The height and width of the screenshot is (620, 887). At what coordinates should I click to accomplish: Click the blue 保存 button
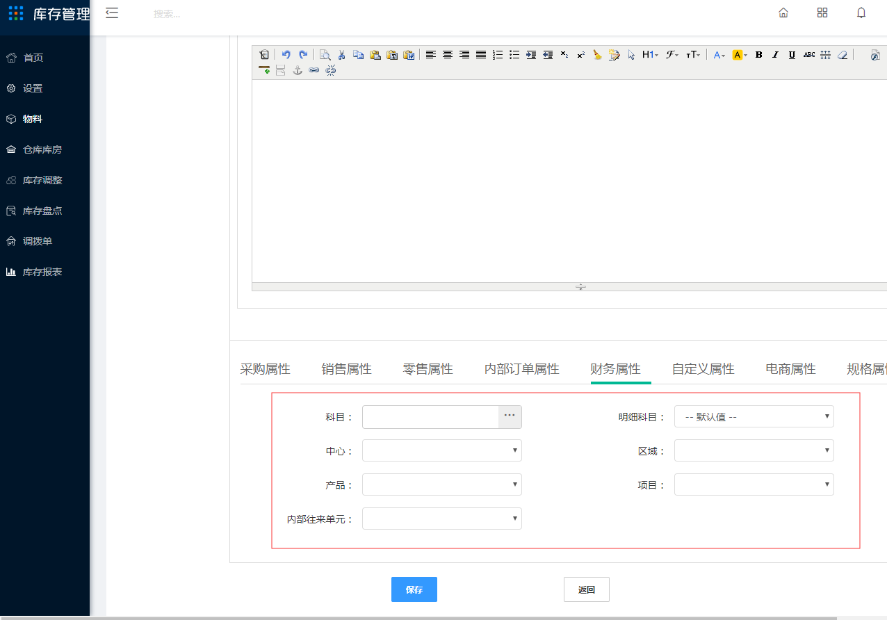click(414, 589)
